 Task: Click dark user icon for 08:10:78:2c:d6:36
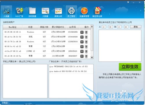click(x=82, y=42)
